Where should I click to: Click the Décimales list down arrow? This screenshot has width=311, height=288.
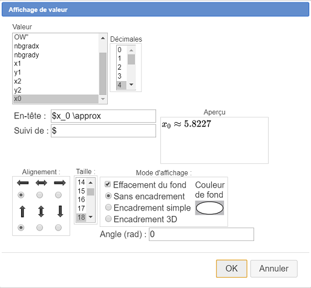(x=131, y=85)
